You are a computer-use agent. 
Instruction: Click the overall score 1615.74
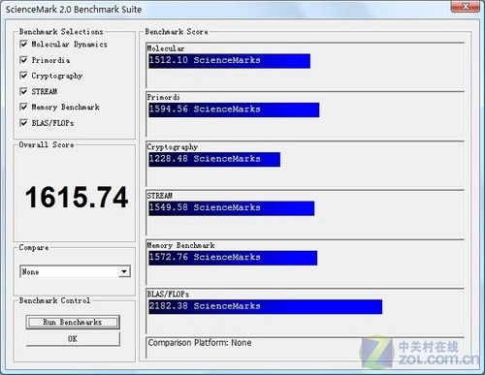[x=77, y=197]
